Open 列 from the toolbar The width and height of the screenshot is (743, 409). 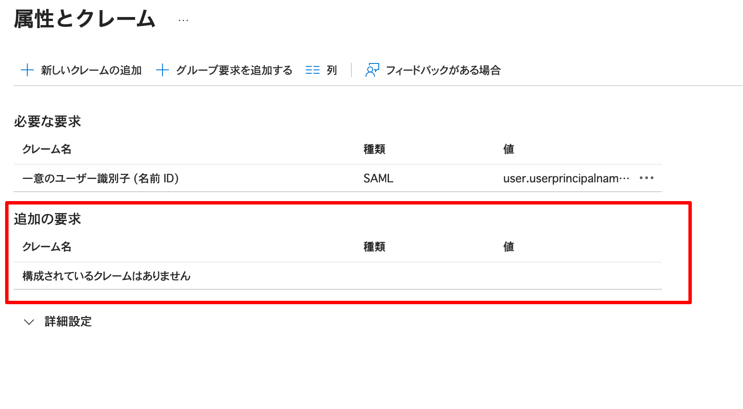[332, 70]
